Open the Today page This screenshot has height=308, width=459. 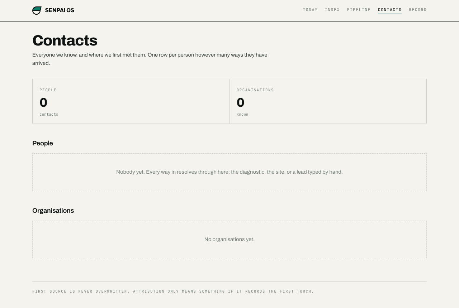point(310,10)
